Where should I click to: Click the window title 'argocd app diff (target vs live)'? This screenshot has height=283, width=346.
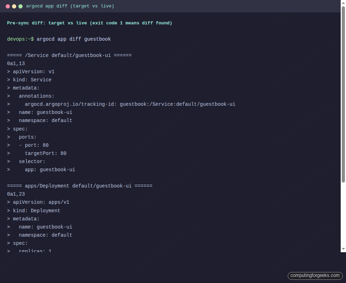pos(70,6)
